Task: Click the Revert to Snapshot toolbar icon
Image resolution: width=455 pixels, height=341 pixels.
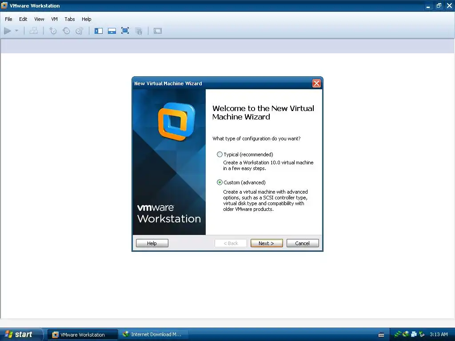Action: (66, 31)
